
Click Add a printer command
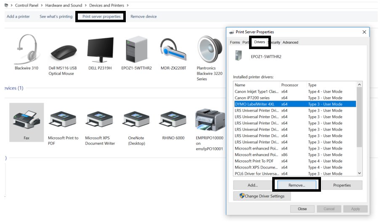point(18,17)
